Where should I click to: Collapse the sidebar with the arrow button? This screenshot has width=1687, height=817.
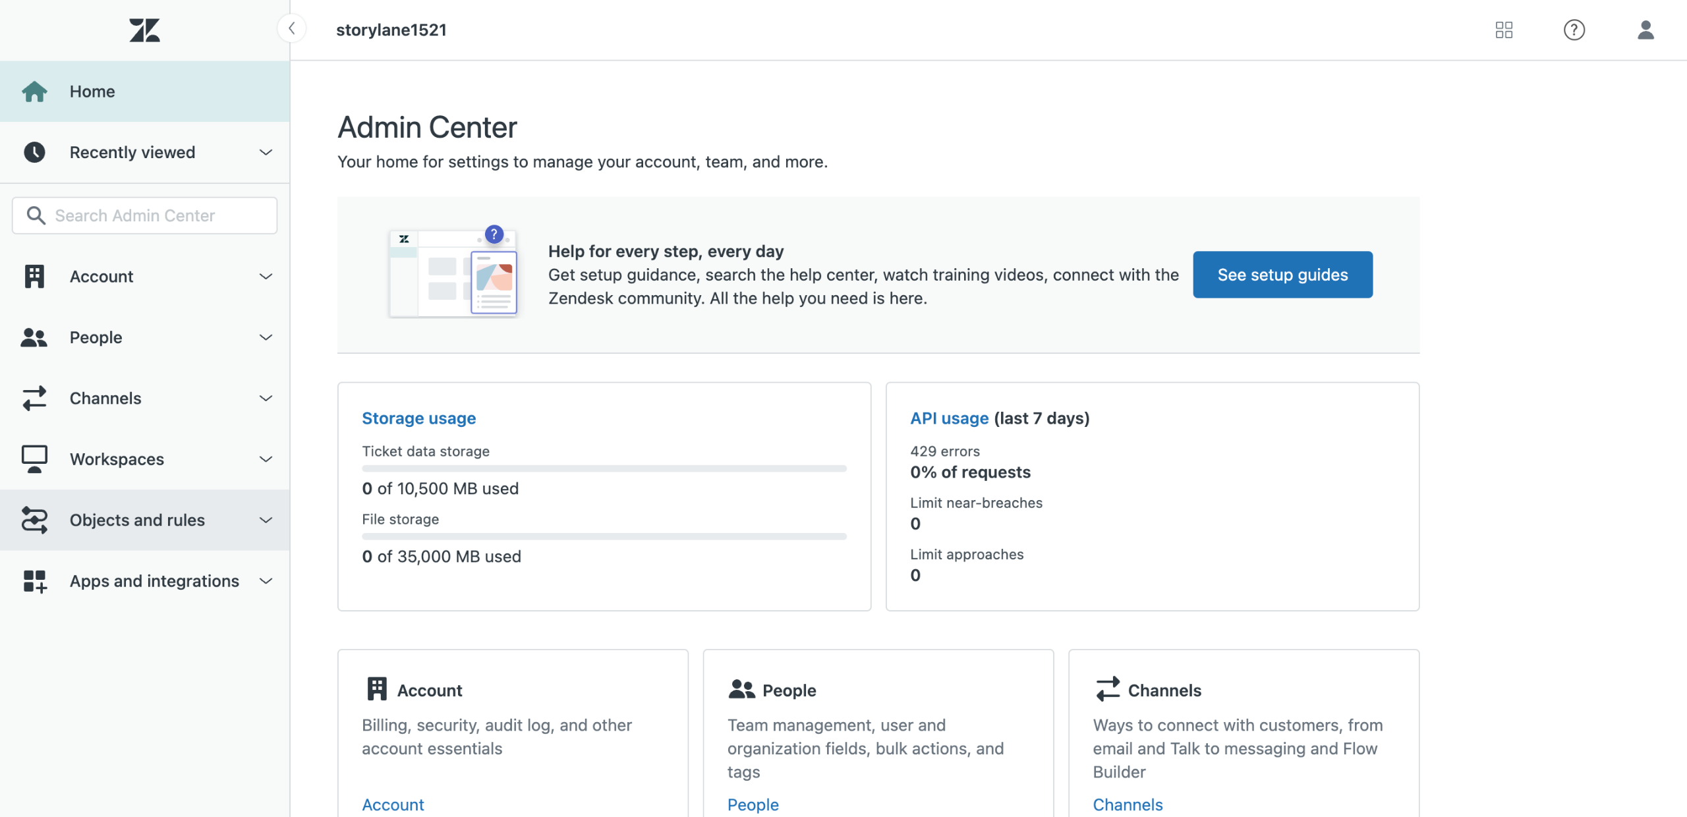click(291, 28)
